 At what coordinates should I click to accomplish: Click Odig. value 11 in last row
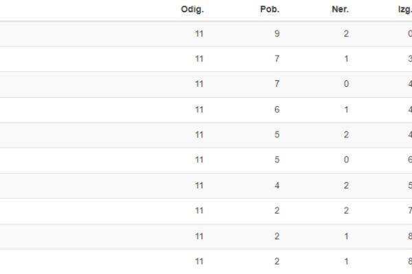[199, 262]
